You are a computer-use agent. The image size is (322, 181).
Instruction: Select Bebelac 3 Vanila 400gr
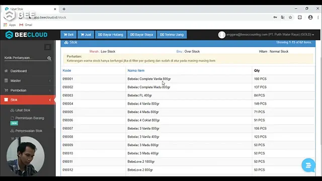point(143,137)
